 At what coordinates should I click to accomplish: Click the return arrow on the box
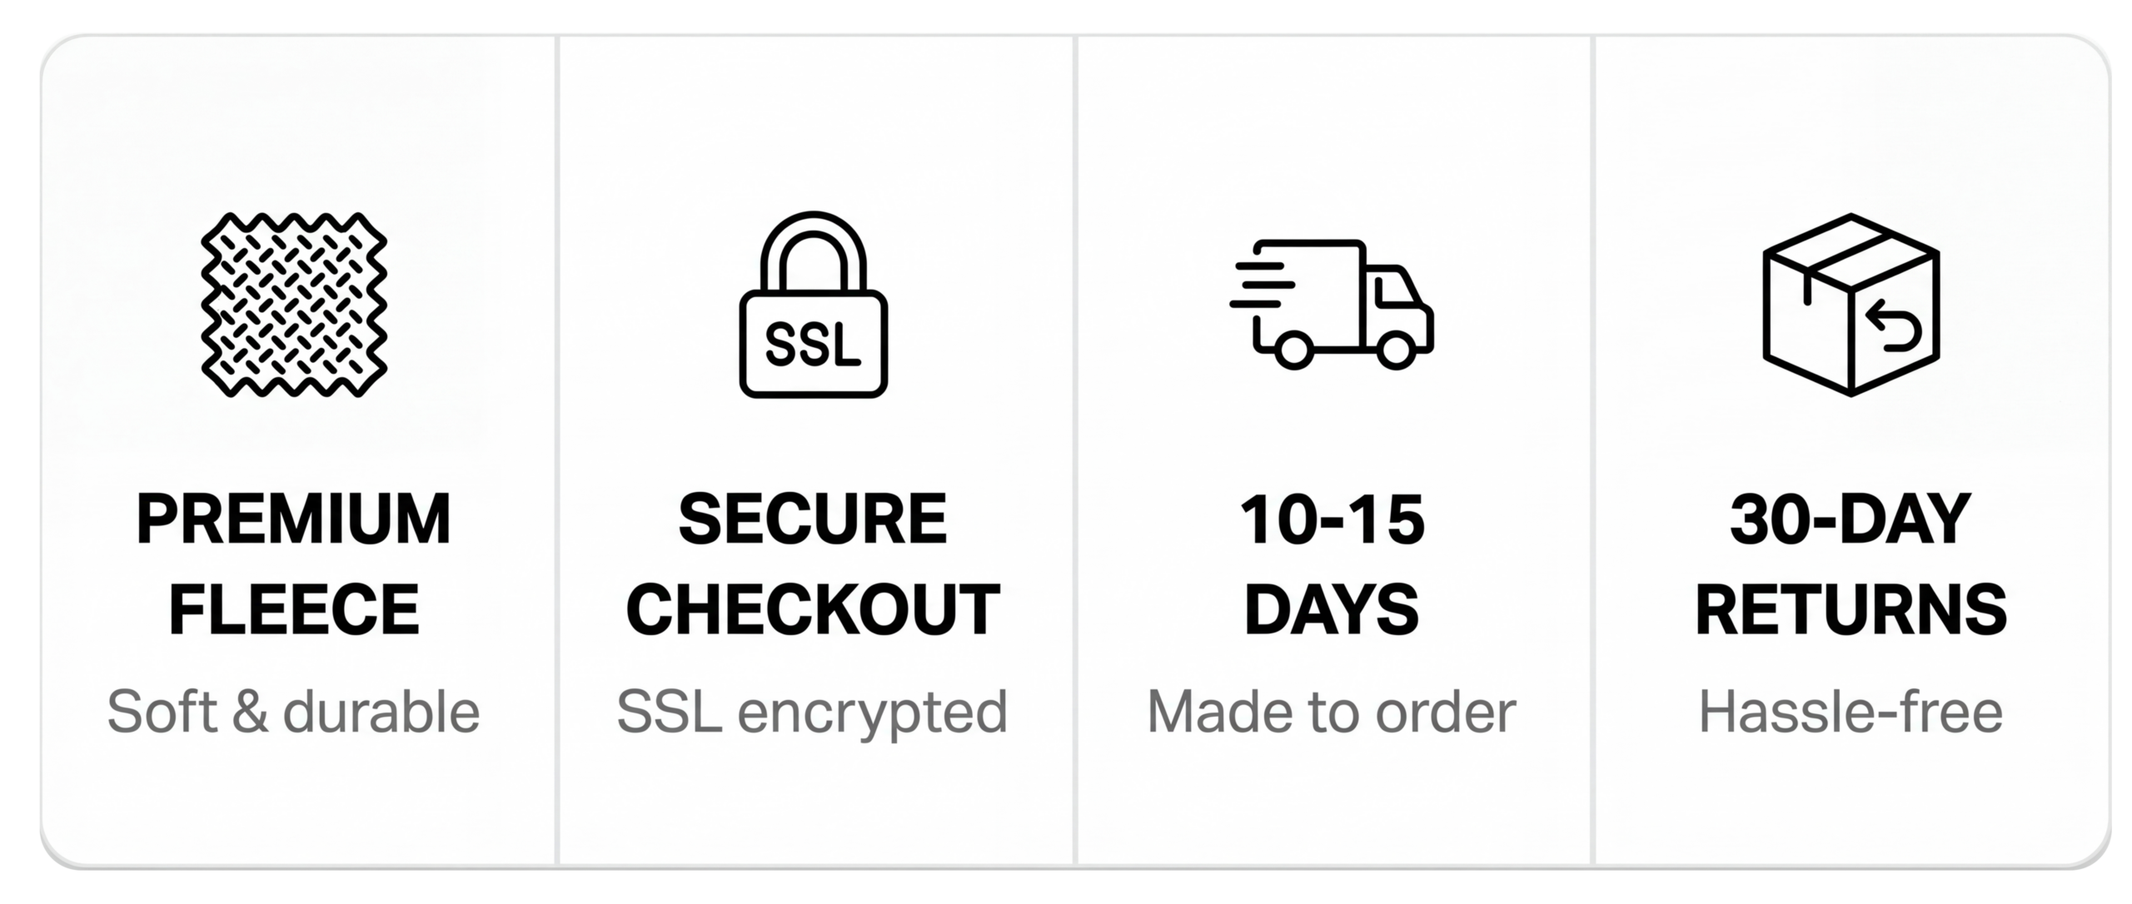coord(1892,325)
